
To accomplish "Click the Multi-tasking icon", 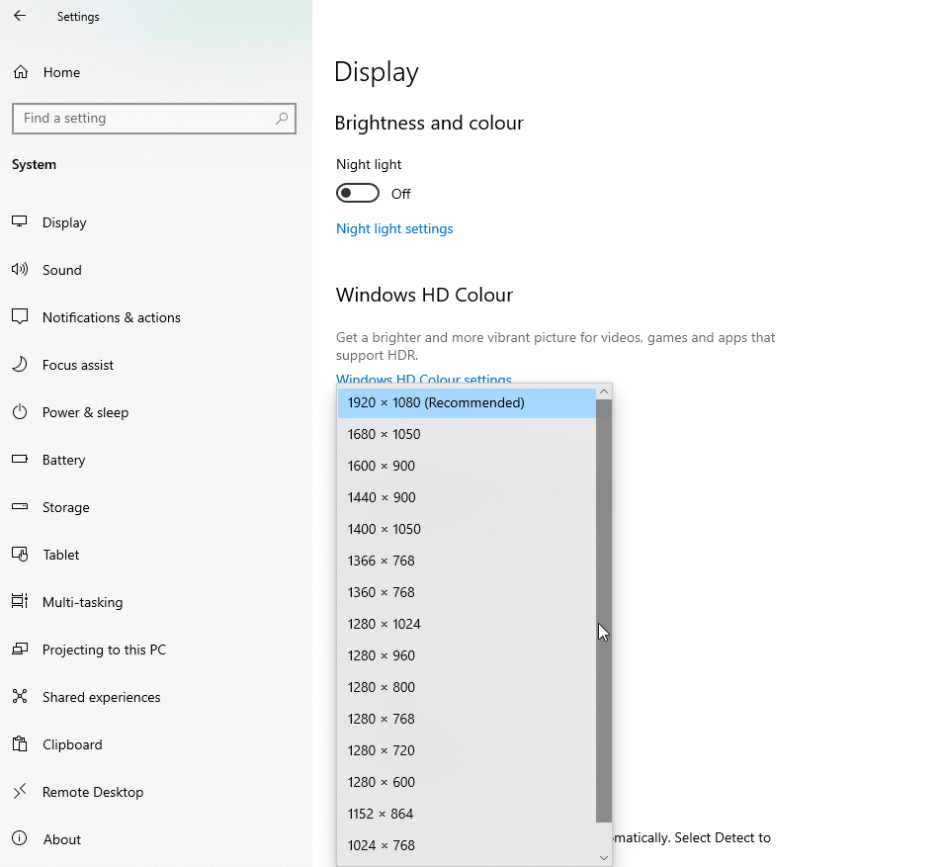I will click(x=20, y=601).
